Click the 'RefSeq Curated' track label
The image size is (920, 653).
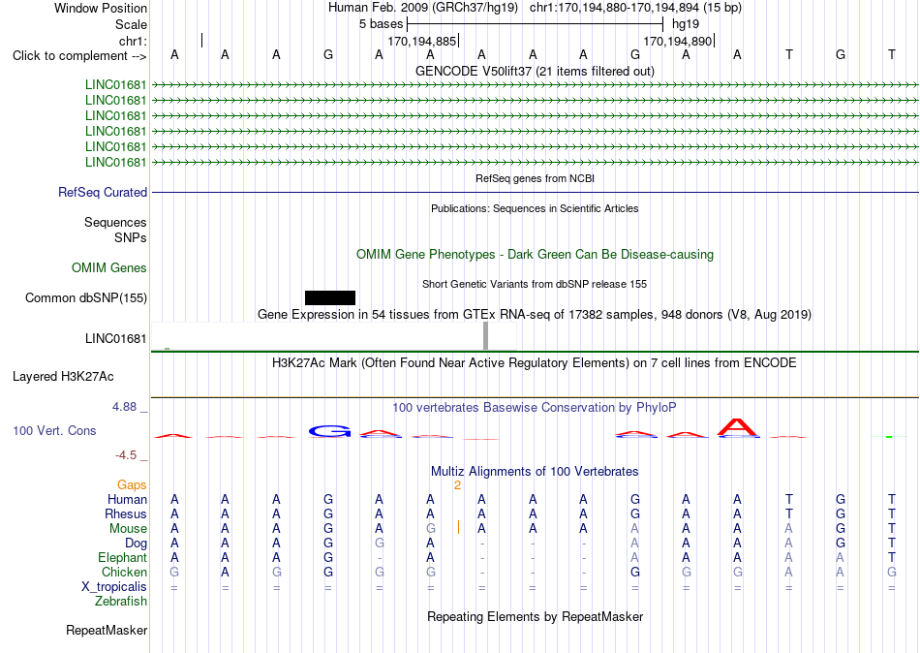coord(103,192)
